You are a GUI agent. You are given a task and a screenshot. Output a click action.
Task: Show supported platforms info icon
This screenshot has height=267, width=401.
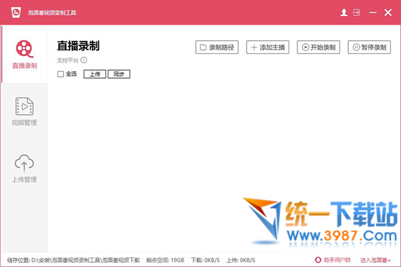click(x=84, y=60)
